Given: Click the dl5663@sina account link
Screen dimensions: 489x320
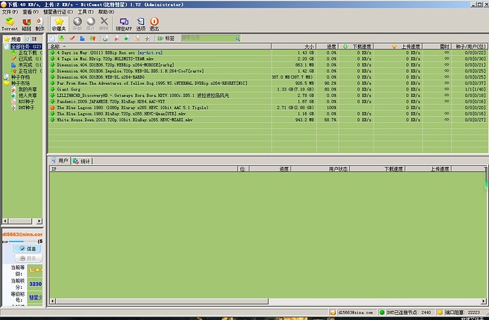Looking at the screenshot, I should pos(22,234).
